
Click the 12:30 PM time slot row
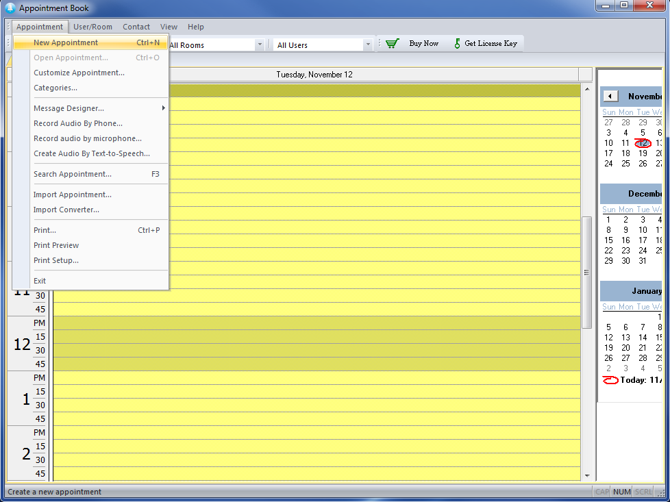315,351
